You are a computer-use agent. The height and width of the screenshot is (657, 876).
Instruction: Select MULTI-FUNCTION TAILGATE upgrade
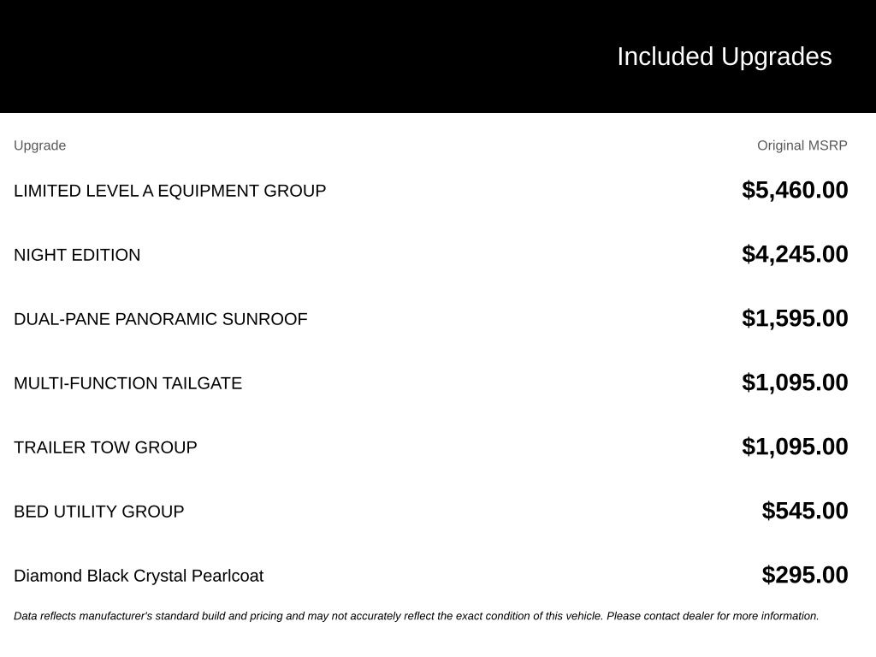[x=128, y=384]
